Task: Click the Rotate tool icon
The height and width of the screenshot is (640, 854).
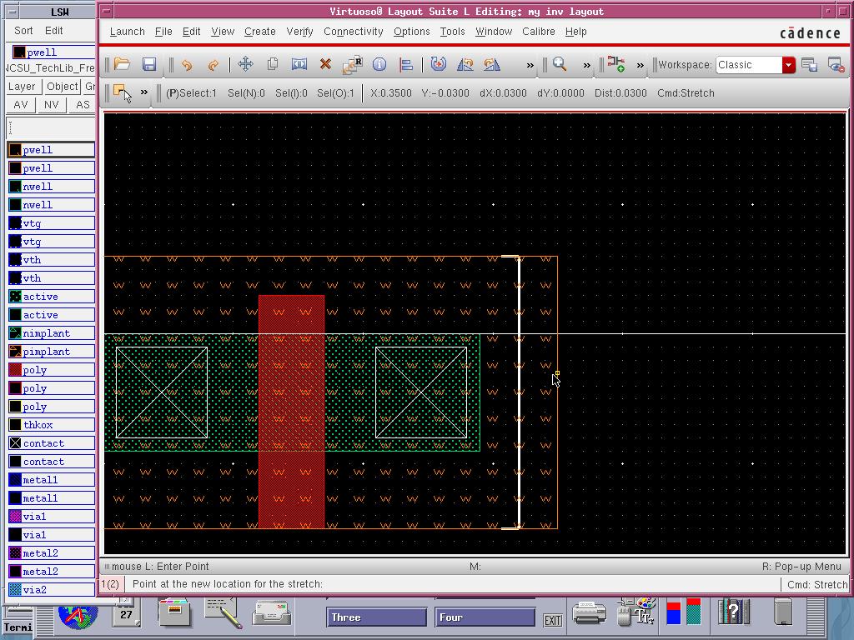Action: pyautogui.click(x=438, y=64)
